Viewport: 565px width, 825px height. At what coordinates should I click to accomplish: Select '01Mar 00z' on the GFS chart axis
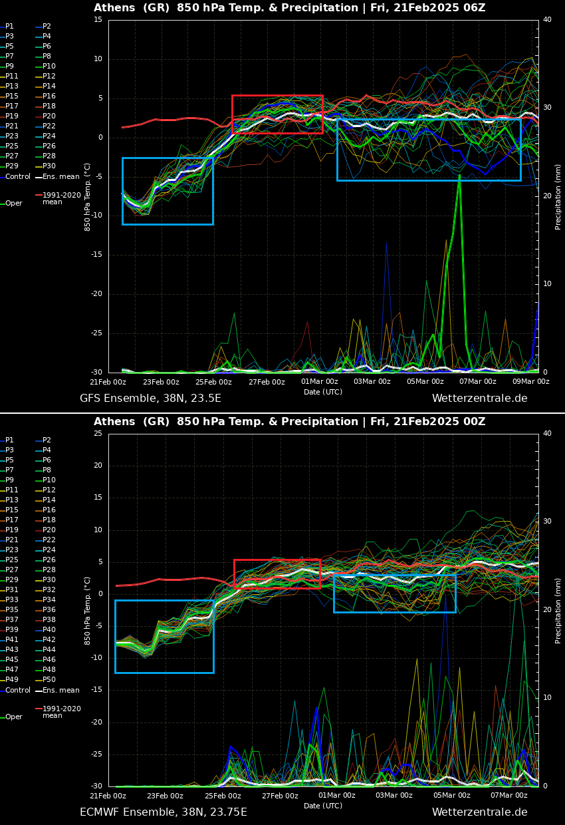click(320, 382)
